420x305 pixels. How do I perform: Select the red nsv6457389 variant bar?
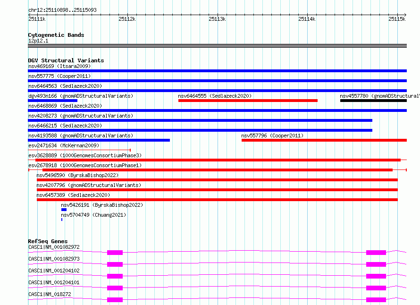pyautogui.click(x=217, y=200)
